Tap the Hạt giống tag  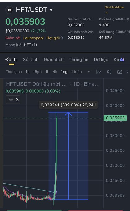pos(53,38)
